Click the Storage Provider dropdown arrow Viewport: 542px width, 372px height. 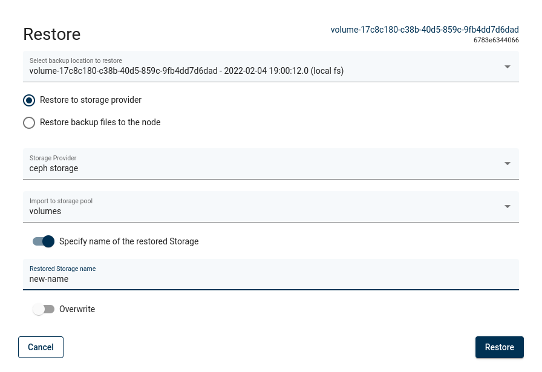(507, 163)
